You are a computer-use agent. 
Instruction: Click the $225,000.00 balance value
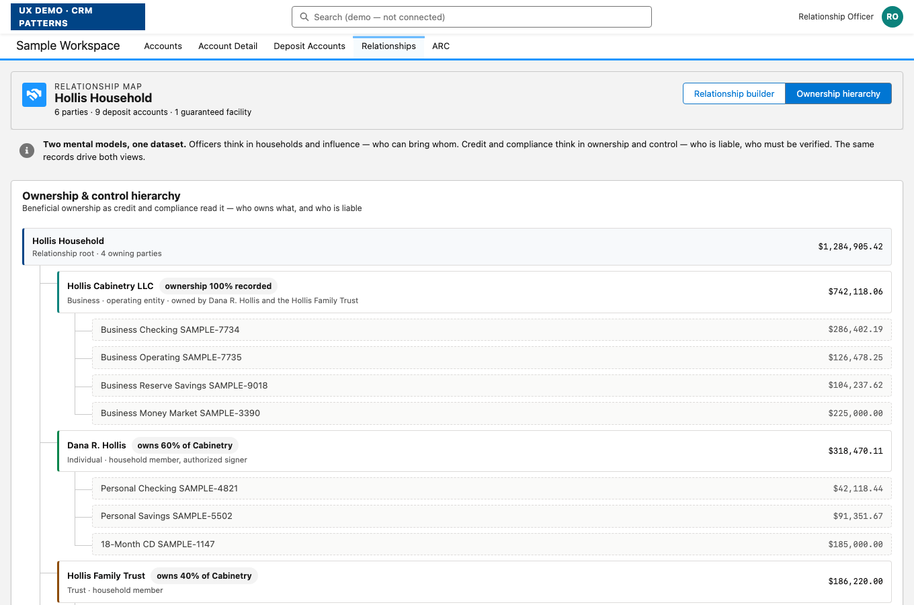856,413
